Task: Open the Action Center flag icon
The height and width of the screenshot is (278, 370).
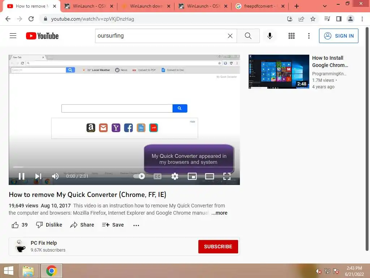Action: tap(336, 271)
